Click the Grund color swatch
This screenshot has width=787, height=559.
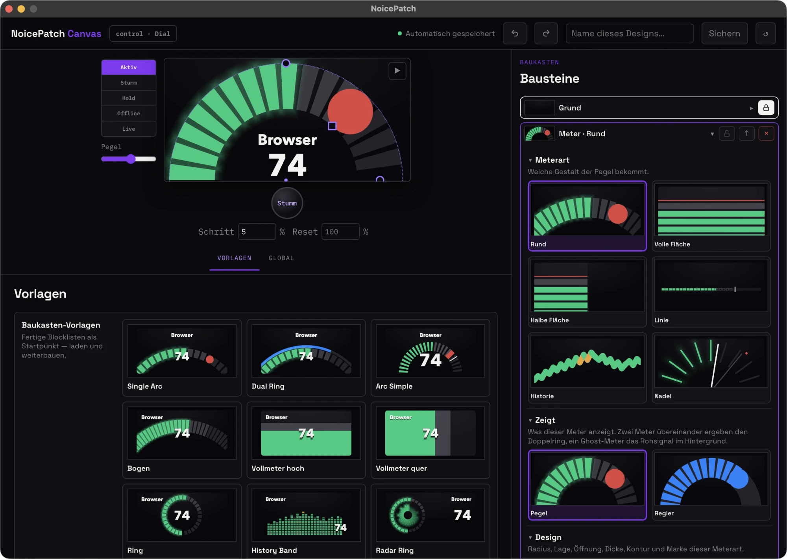coord(539,108)
